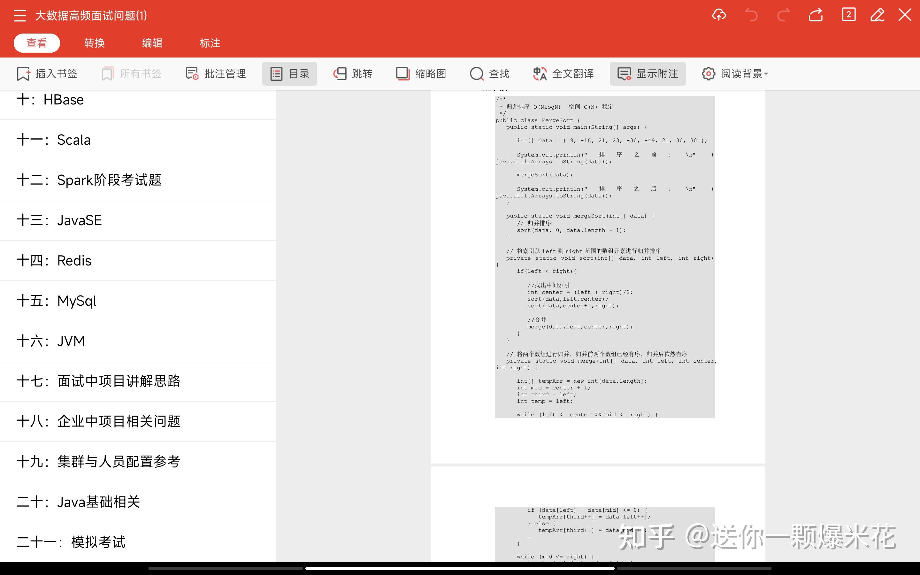Click the 'merge(data,left,center,right);' line
Viewport: 920px width, 575px height.
580,327
